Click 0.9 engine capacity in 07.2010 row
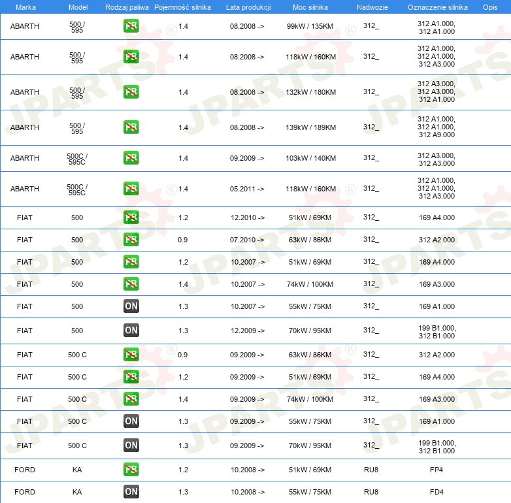The width and height of the screenshot is (511, 503). 182,240
